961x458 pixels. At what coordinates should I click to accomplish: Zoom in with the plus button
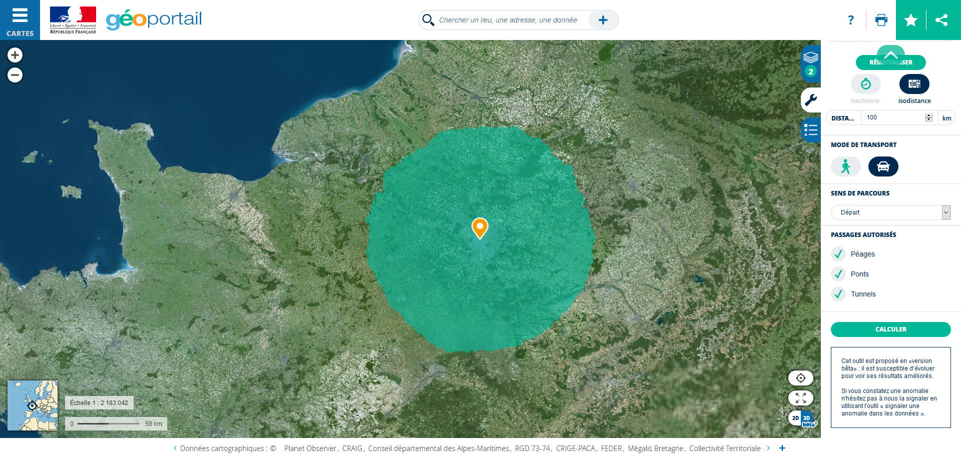point(15,55)
